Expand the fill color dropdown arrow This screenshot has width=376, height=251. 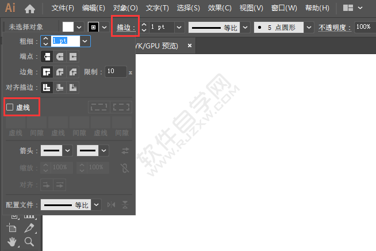pyautogui.click(x=79, y=27)
